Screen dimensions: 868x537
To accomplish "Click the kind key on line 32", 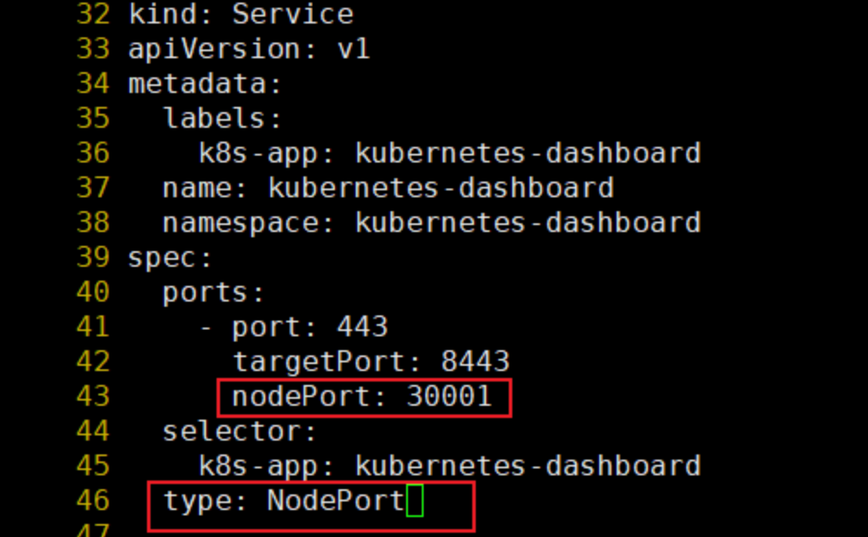I will pos(163,15).
